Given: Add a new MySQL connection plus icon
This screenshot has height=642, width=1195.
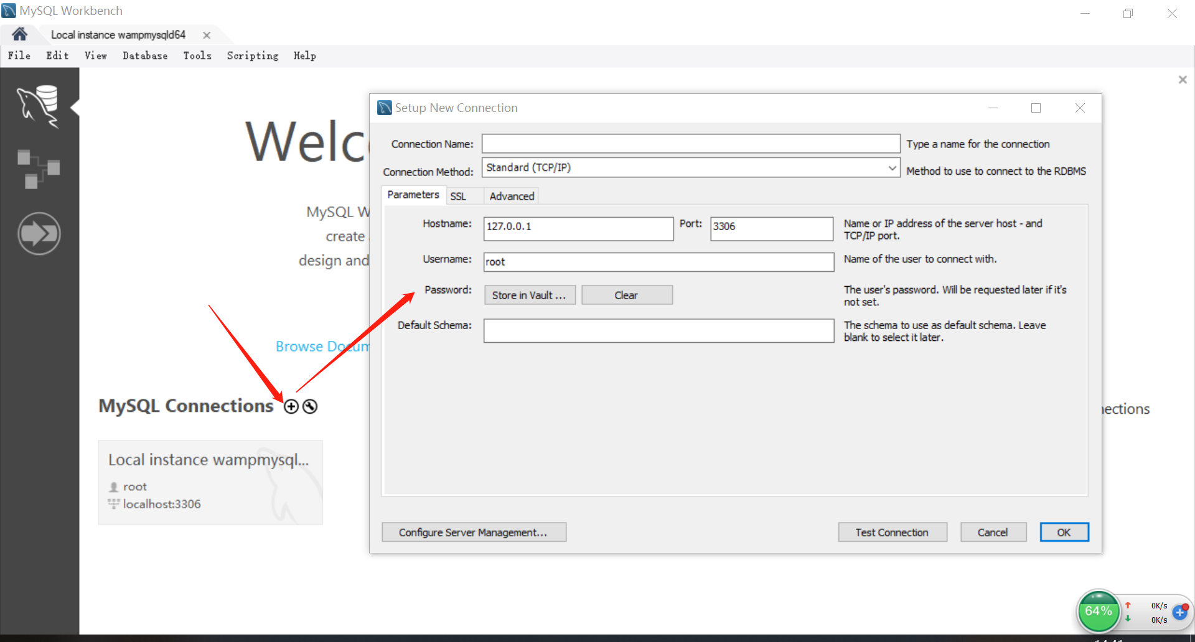Looking at the screenshot, I should pos(291,406).
